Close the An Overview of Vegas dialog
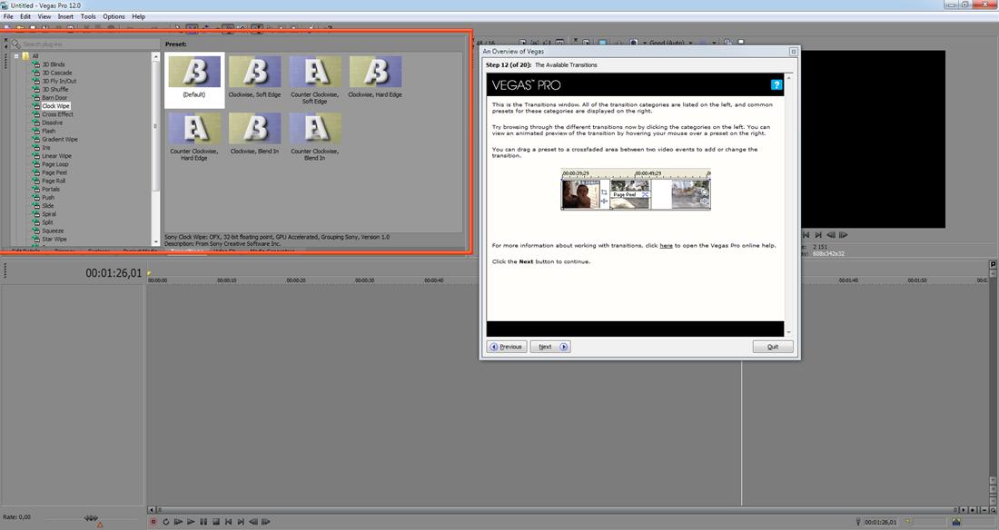The image size is (999, 530). 793,52
